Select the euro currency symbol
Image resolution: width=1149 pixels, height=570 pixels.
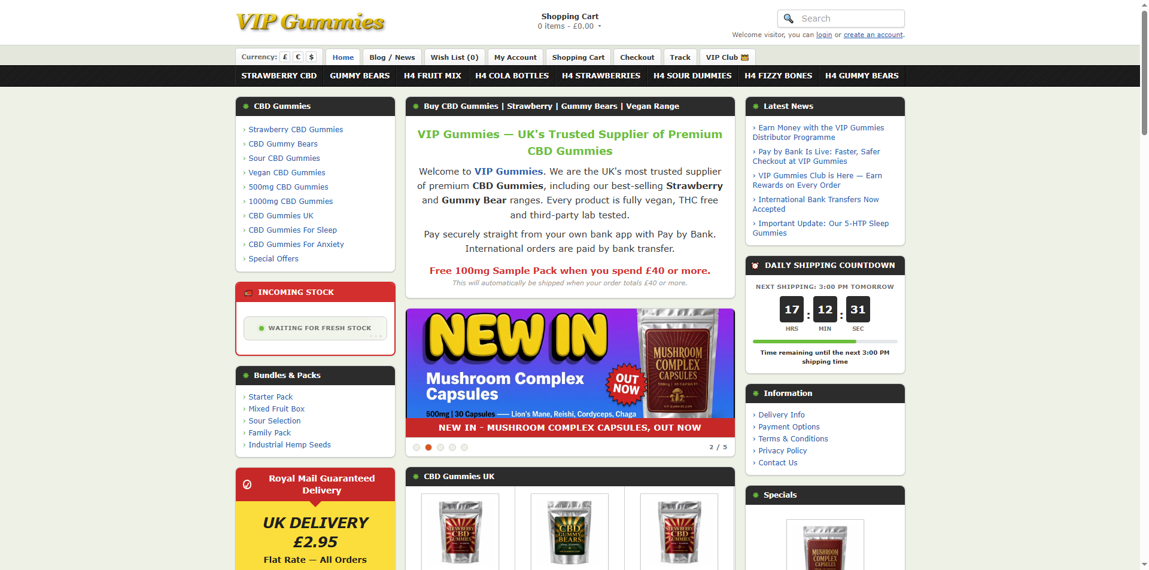(298, 57)
